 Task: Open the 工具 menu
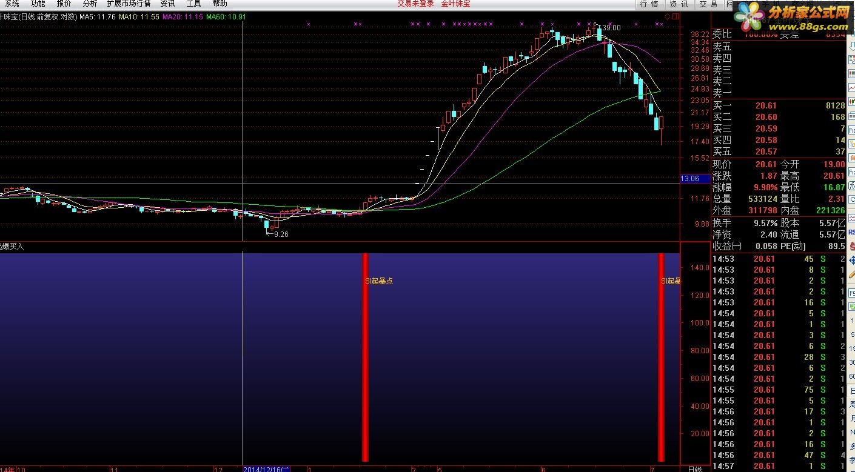[x=193, y=4]
